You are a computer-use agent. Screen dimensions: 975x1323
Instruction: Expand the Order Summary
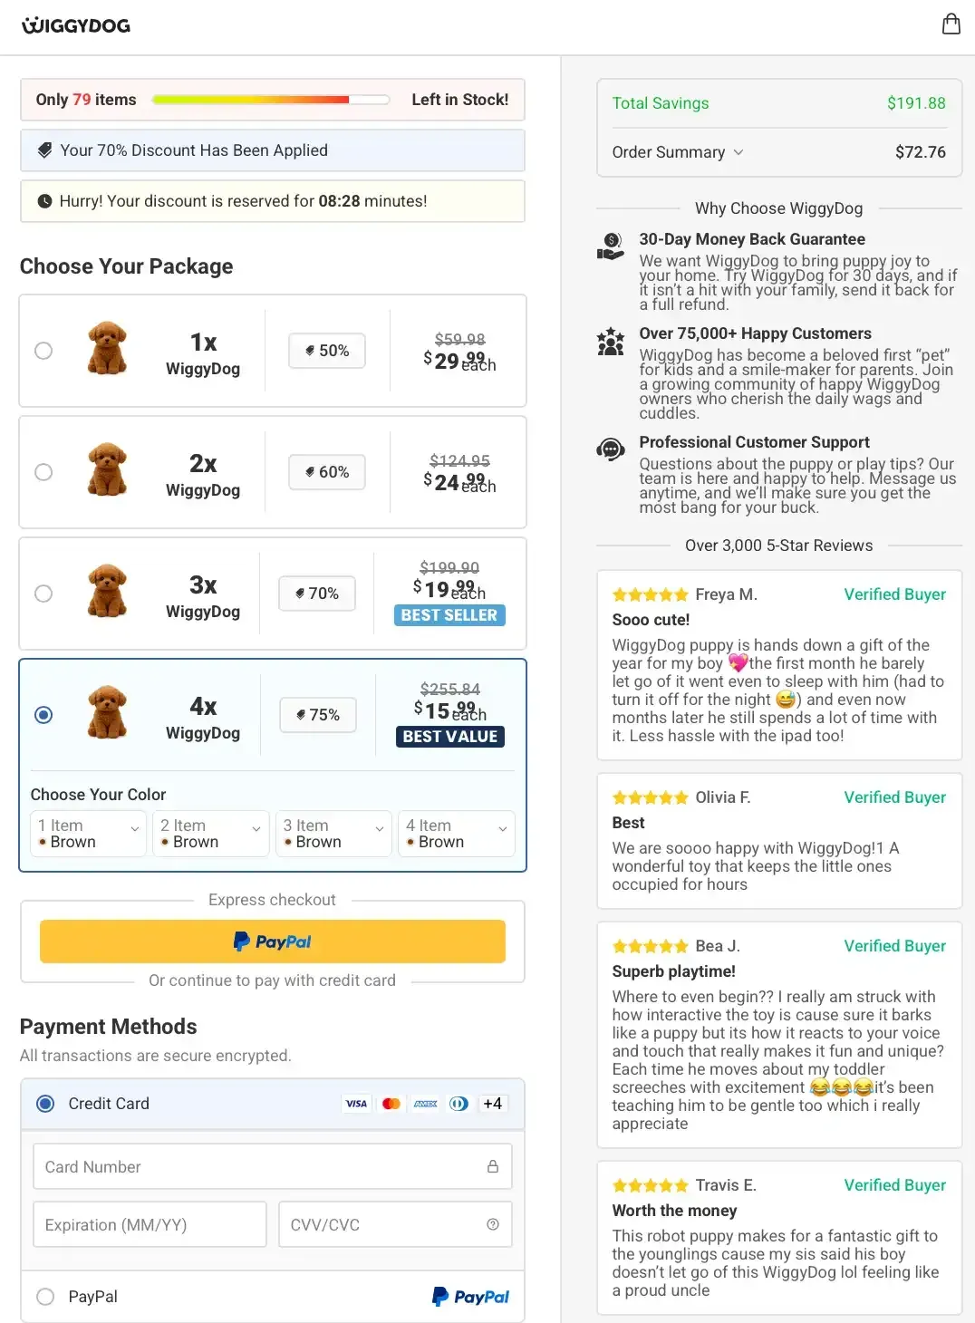[678, 151]
